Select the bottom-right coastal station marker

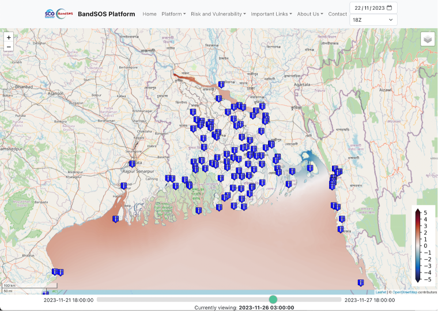[x=360, y=282]
